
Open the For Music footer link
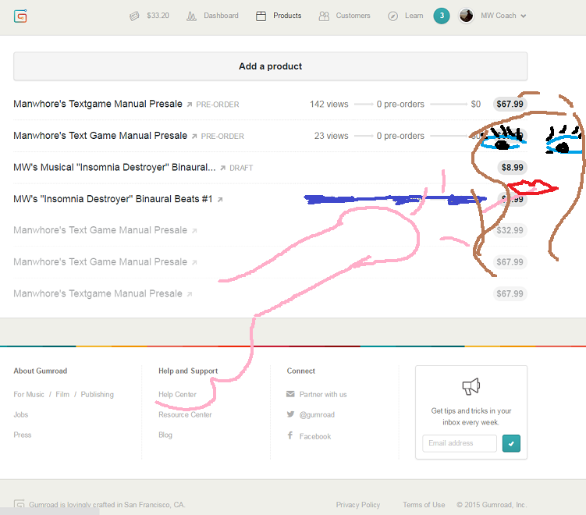pyautogui.click(x=29, y=395)
